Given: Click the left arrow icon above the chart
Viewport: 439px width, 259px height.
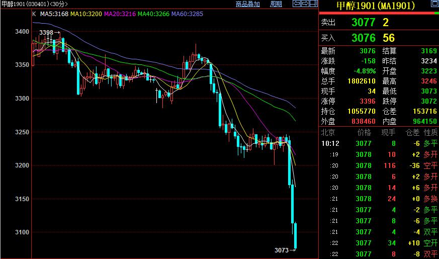Looking at the screenshot, I should pyautogui.click(x=297, y=4).
